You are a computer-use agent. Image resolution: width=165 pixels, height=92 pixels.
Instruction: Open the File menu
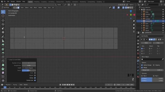(x=5, y=2)
